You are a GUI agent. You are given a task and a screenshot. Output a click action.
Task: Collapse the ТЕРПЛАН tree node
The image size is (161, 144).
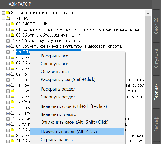tap(3, 19)
